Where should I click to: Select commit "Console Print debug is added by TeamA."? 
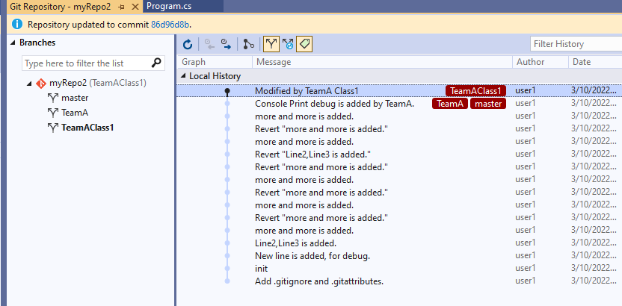pyautogui.click(x=335, y=104)
